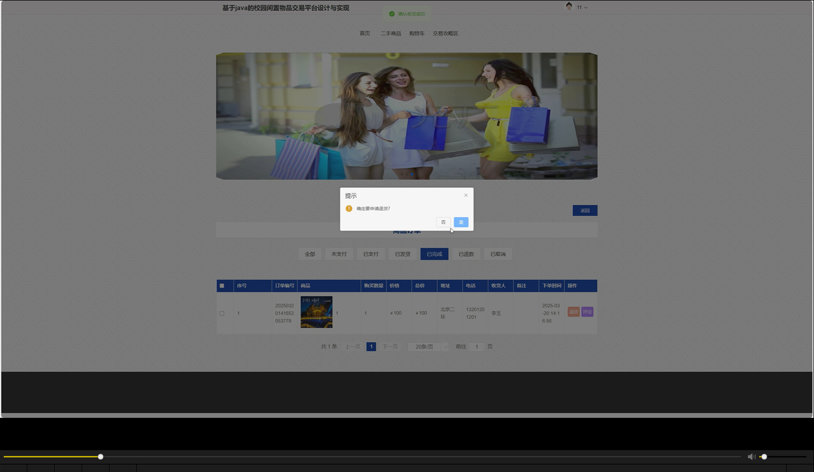Open the user menu via the chevron next to 11

[585, 7]
